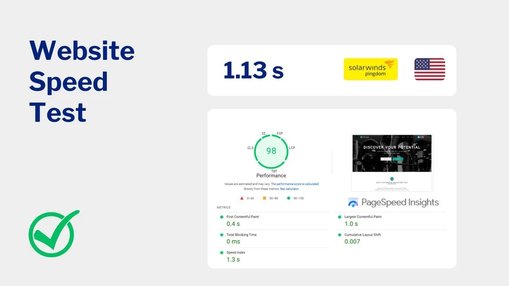Viewport: 509px width, 286px height.
Task: Click green dot beside Cumulative Layout Shift
Action: tap(339, 235)
